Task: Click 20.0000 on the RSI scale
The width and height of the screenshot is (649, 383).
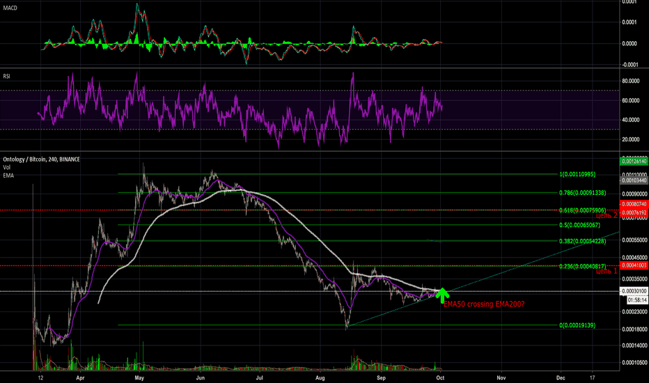Action: pos(631,139)
